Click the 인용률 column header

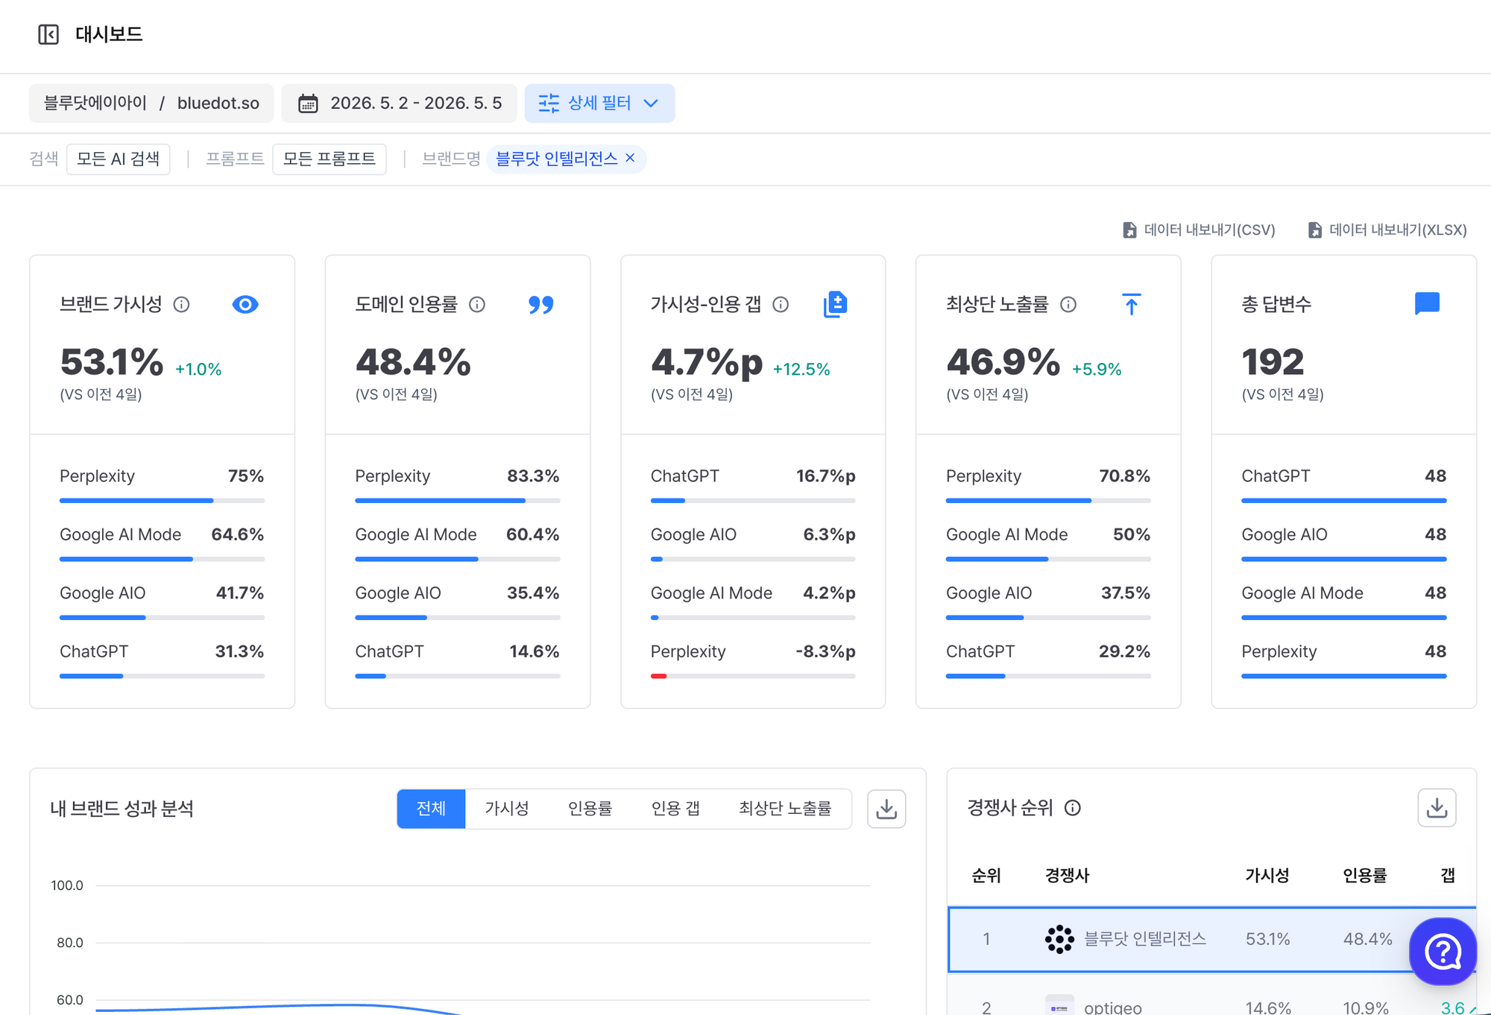1364,875
